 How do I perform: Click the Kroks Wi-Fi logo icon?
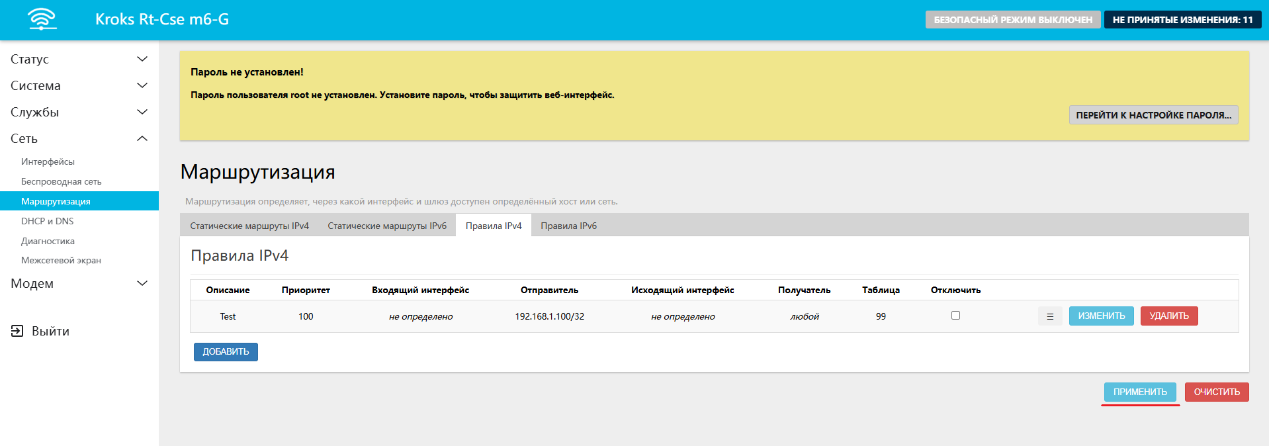(42, 19)
